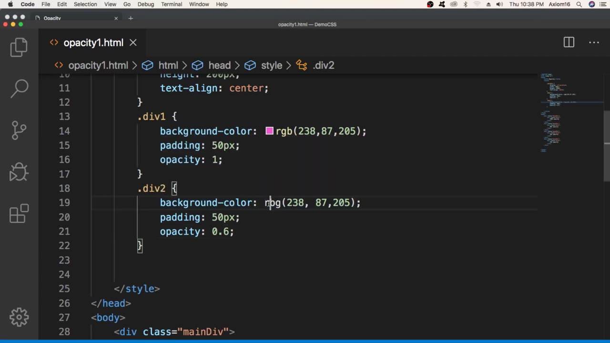Image resolution: width=610 pixels, height=343 pixels.
Task: Click 'opacity: 0.6;' on line 21
Action: click(197, 232)
